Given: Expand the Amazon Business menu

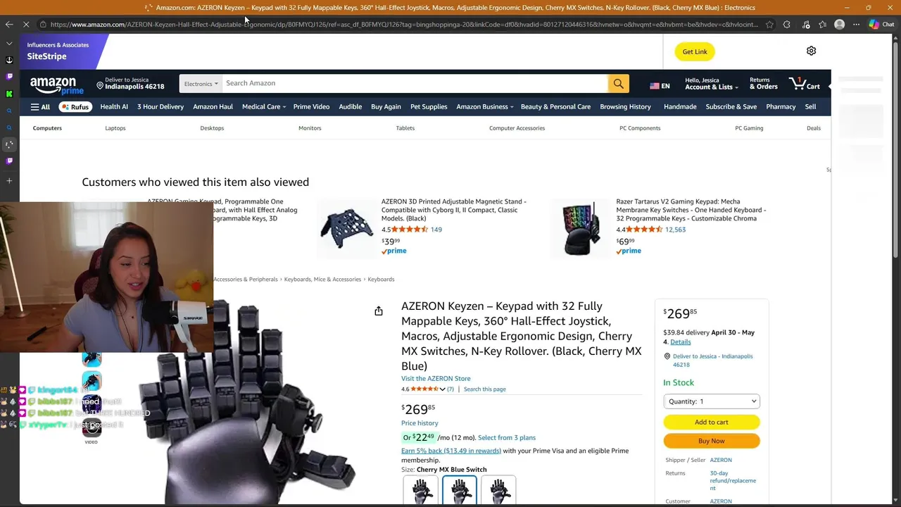Looking at the screenshot, I should 484,107.
